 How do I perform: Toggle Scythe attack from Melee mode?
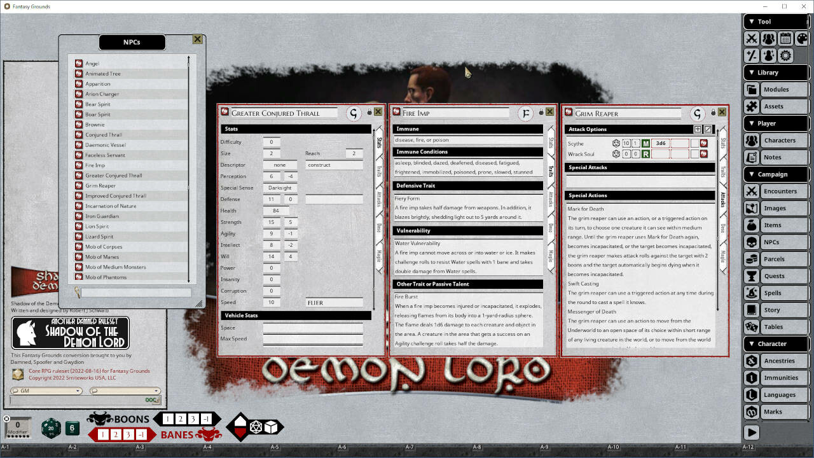[645, 143]
